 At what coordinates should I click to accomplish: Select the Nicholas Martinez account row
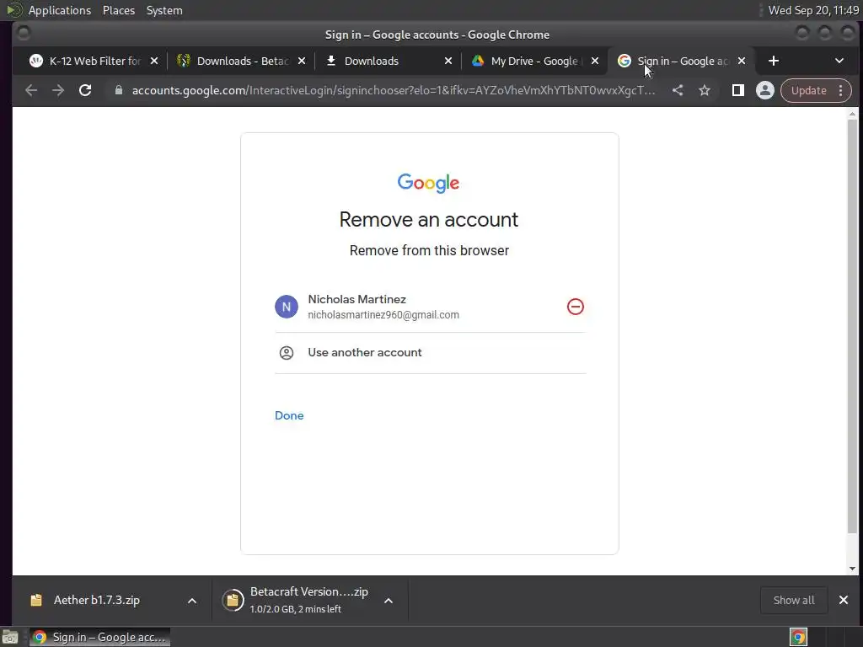point(430,307)
